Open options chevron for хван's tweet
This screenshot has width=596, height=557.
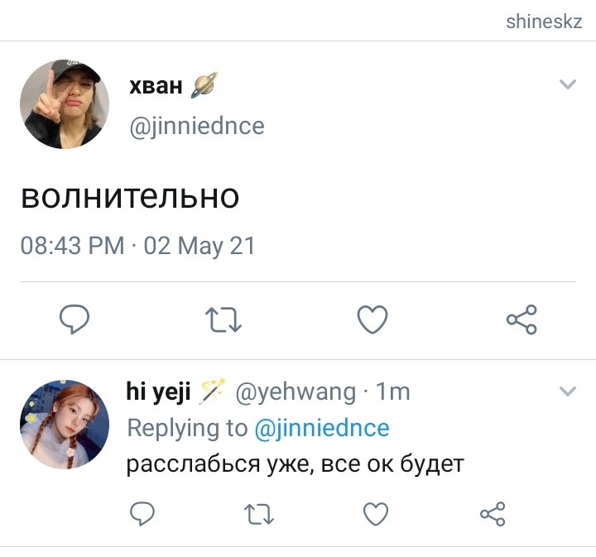click(568, 84)
